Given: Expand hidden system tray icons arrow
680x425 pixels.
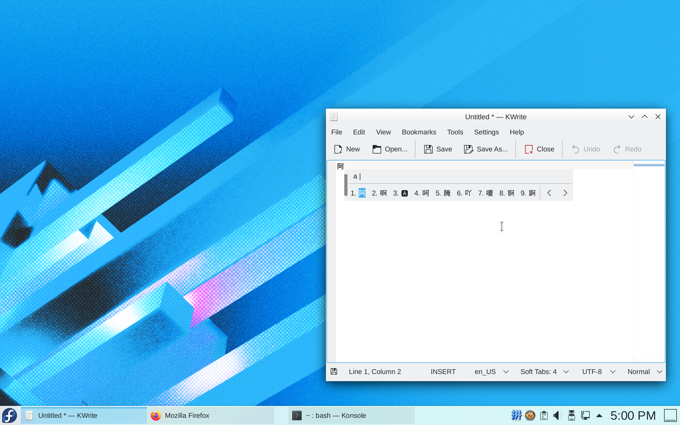Looking at the screenshot, I should tap(599, 415).
